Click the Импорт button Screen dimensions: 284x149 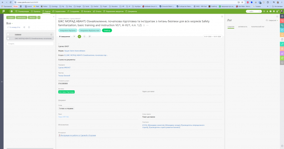(32, 18)
